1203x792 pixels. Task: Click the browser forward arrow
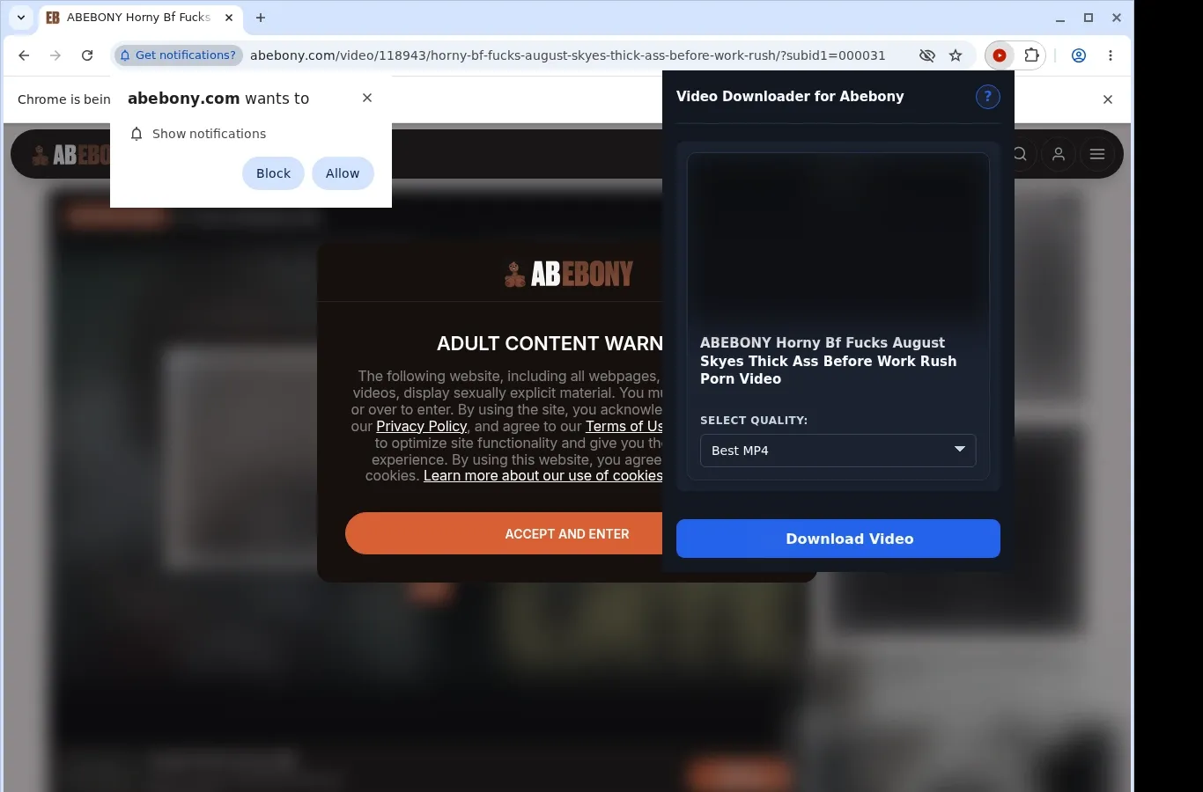click(x=55, y=55)
